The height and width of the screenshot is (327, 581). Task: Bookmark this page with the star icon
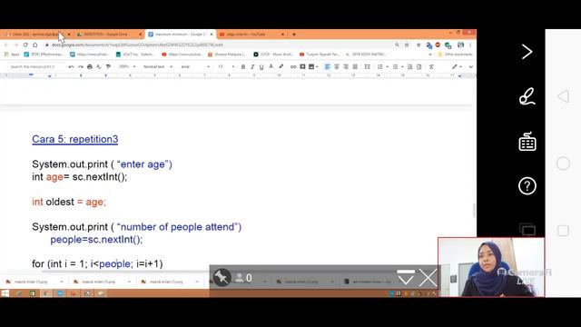[x=407, y=45]
